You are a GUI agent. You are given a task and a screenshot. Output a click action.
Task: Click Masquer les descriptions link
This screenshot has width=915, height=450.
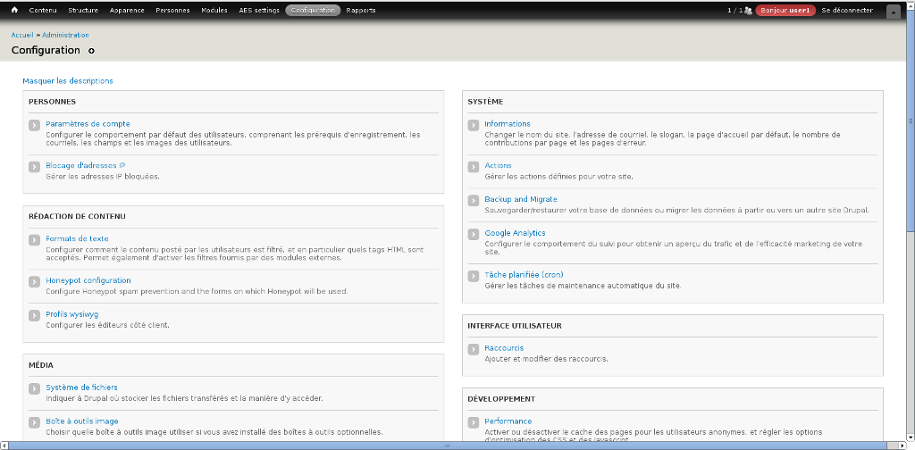point(68,81)
